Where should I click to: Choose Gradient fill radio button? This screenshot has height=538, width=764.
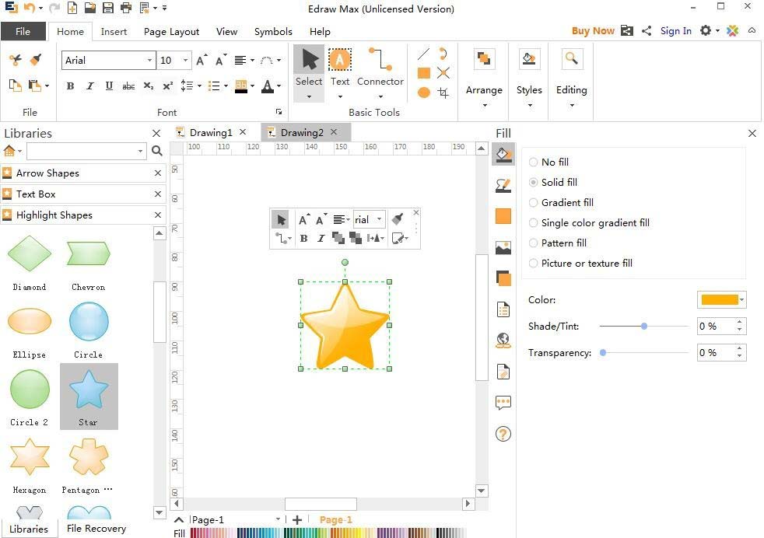[534, 203]
